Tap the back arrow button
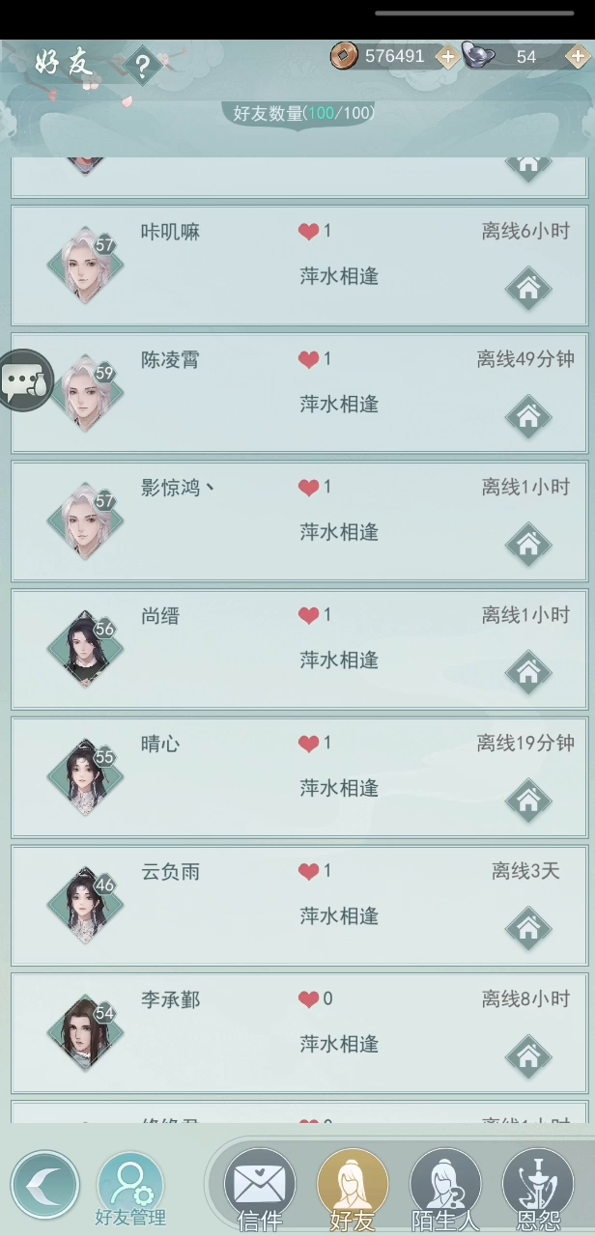The height and width of the screenshot is (1236, 595). coord(45,1185)
